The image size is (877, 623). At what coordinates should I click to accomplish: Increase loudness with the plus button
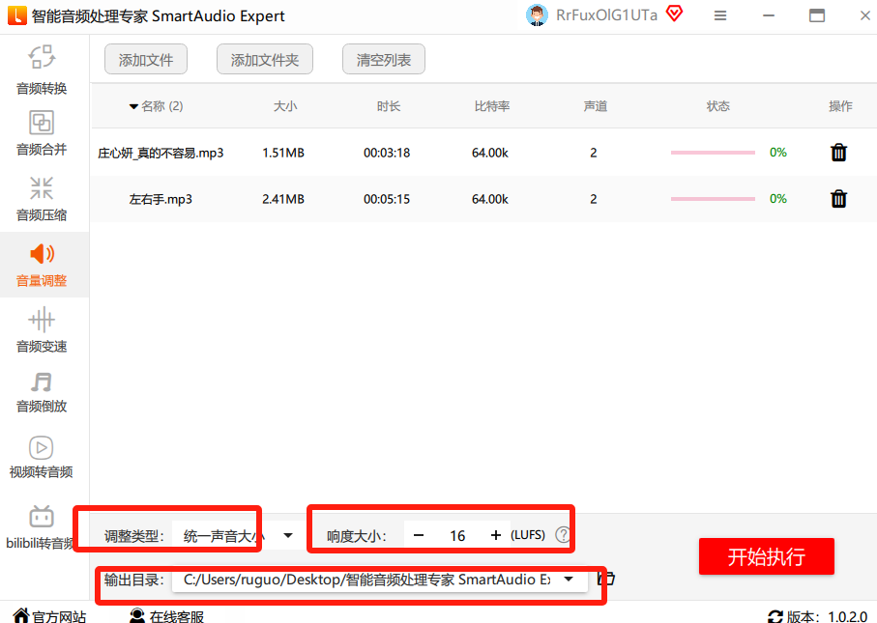coord(496,535)
